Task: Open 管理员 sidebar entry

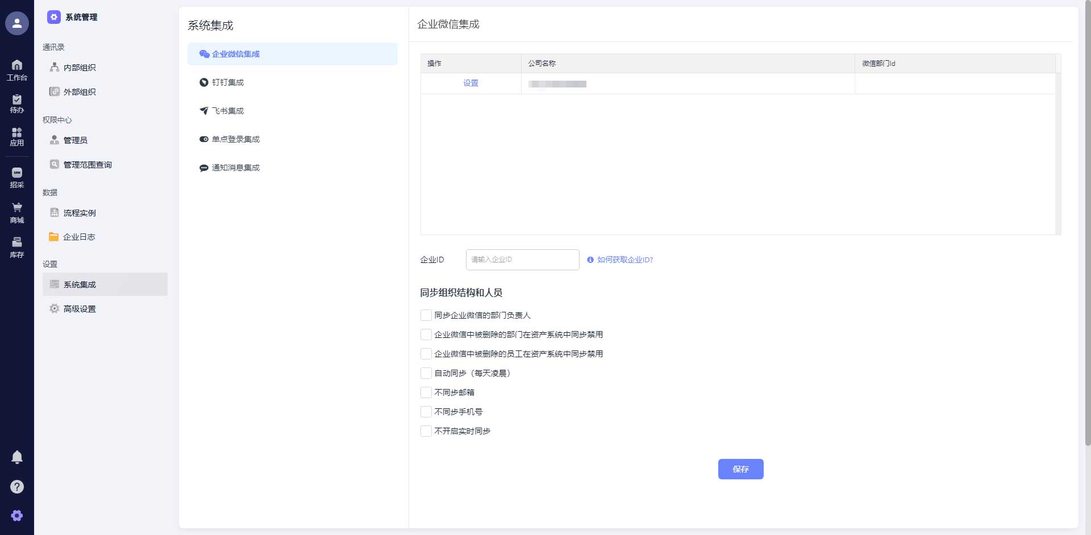Action: [x=105, y=140]
